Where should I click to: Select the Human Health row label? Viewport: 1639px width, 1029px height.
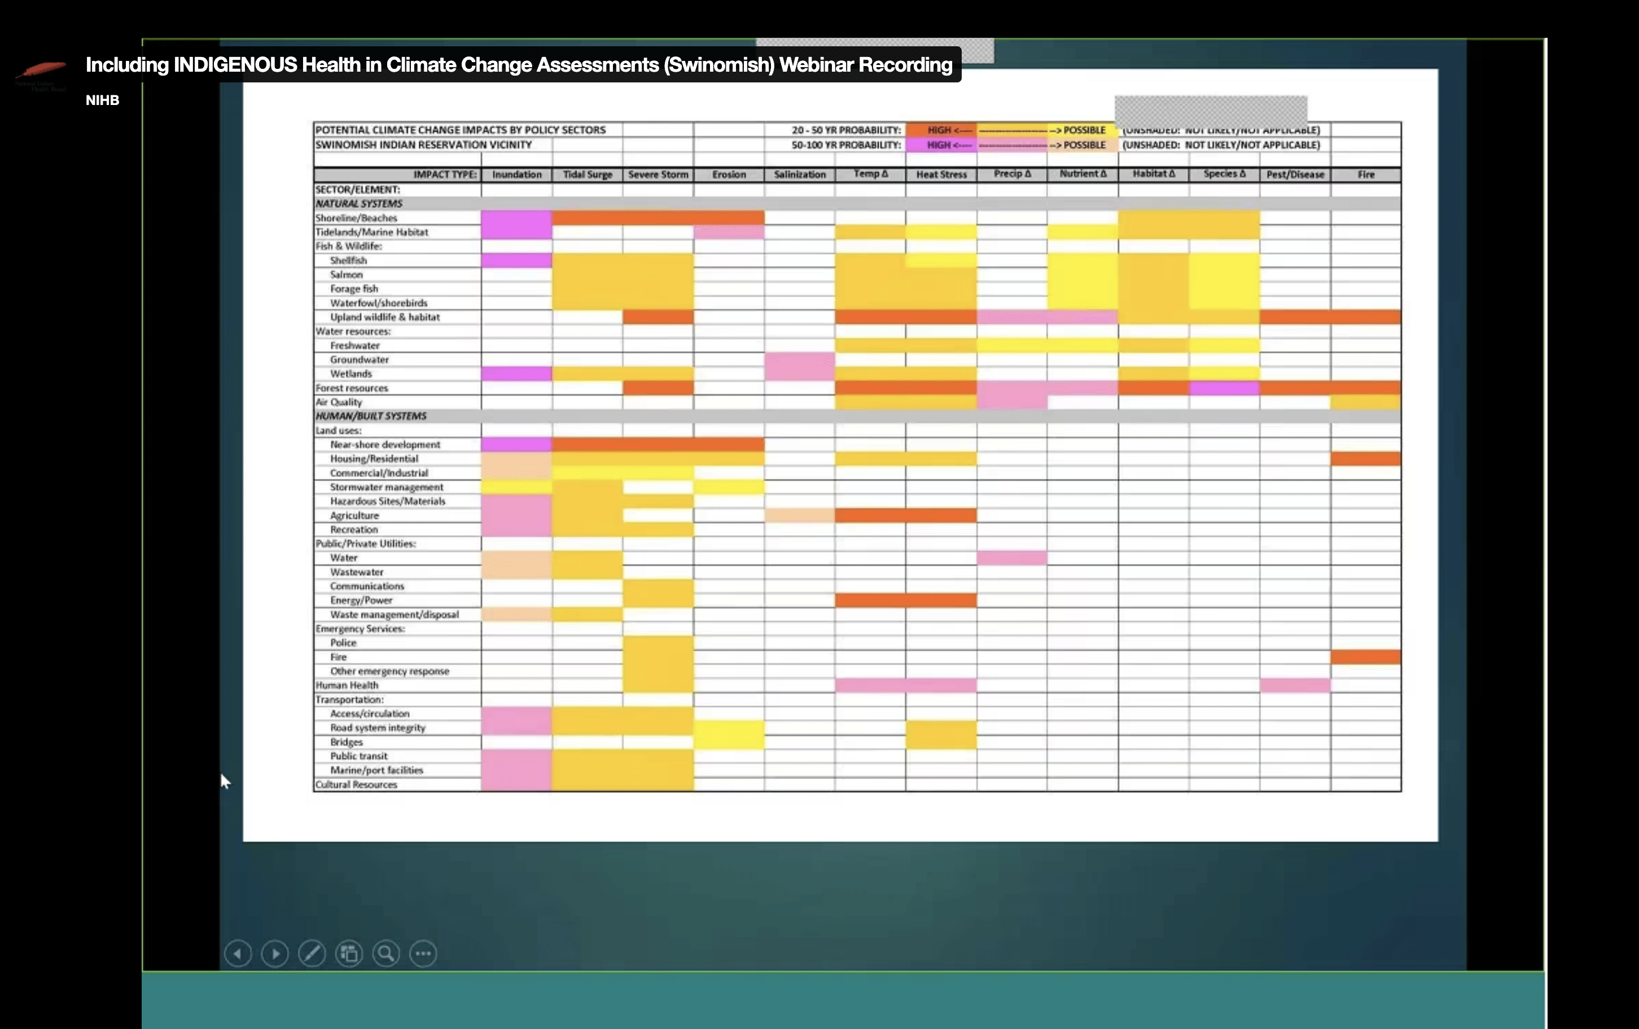click(347, 685)
